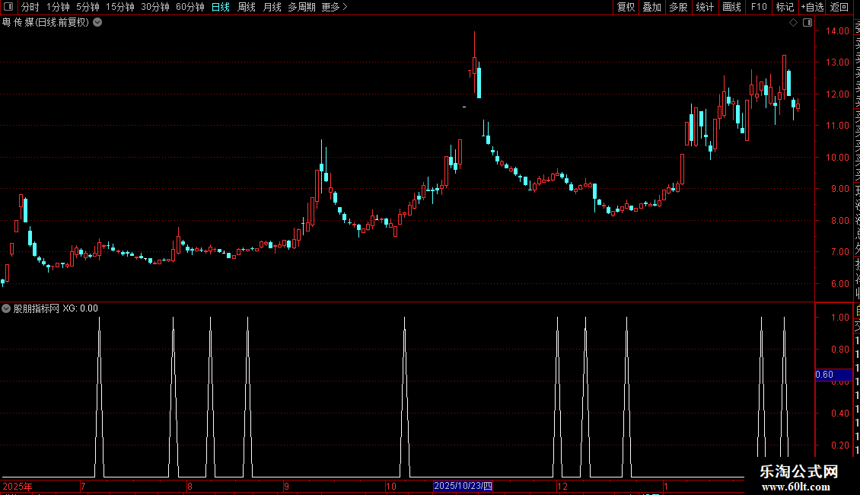860x495 pixels.
Task: Select the 5分钟 period
Action: pos(88,7)
